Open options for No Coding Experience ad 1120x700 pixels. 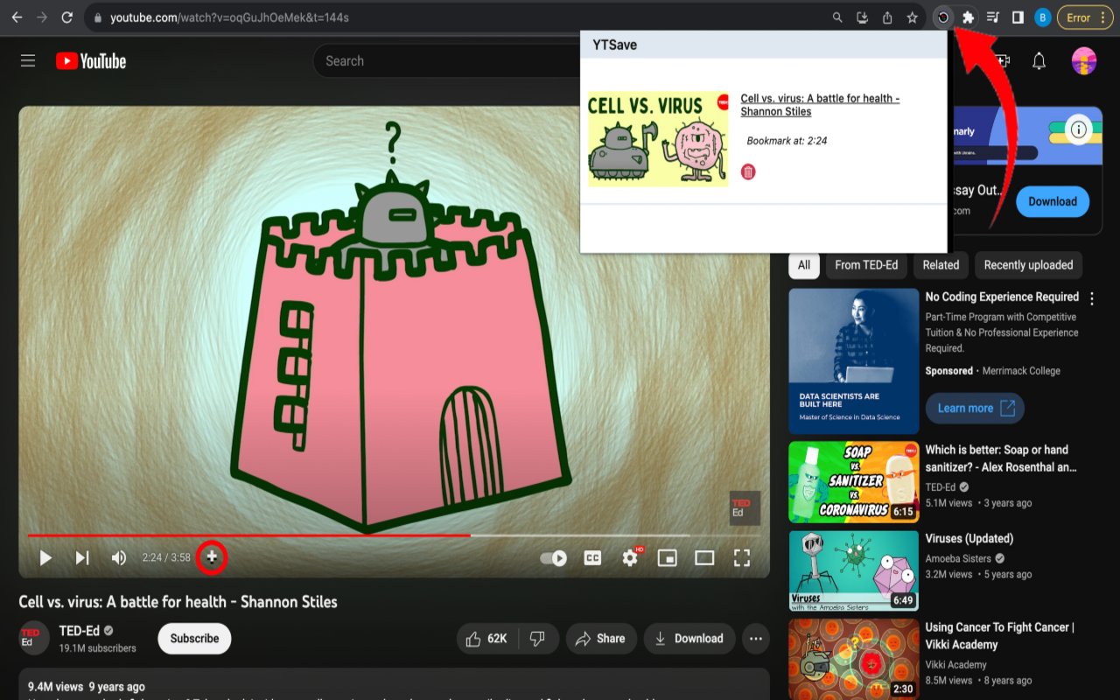pyautogui.click(x=1091, y=298)
